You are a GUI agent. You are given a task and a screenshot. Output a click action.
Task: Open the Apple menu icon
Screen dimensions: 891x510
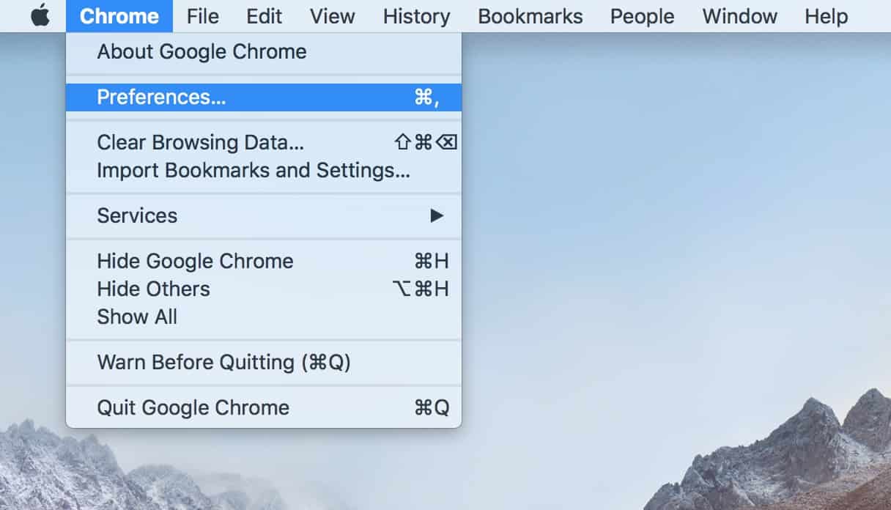point(40,16)
